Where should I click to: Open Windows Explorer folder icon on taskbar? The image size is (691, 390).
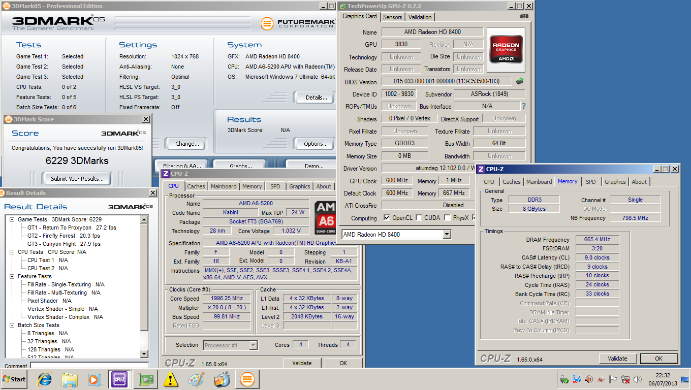pyautogui.click(x=70, y=379)
